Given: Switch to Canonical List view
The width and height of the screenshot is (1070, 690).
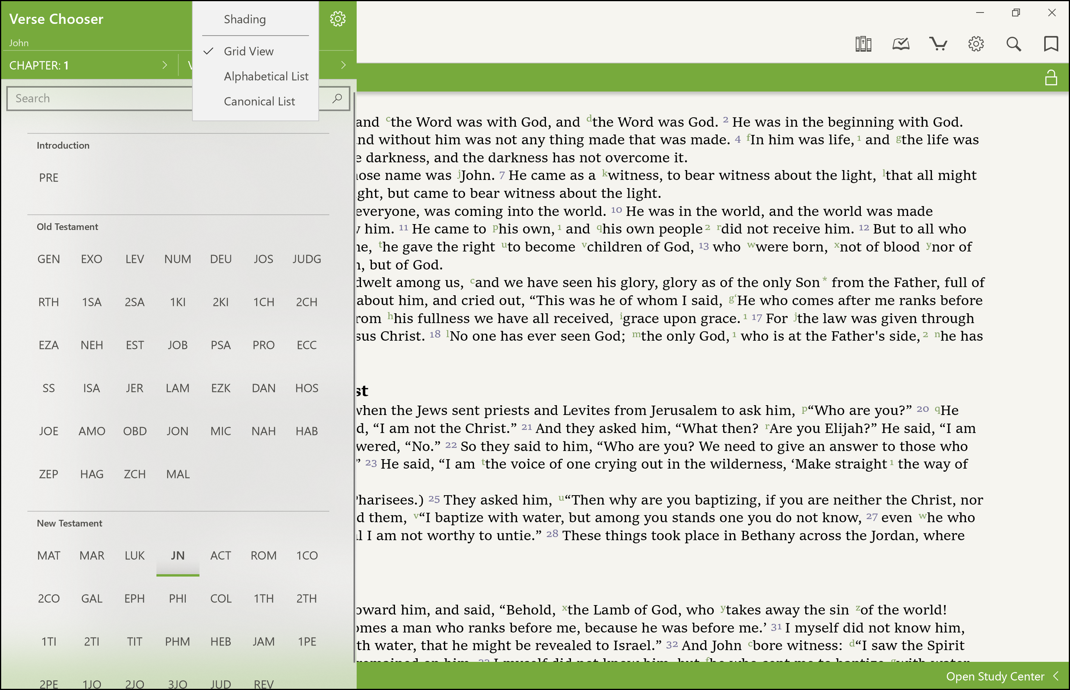Looking at the screenshot, I should pyautogui.click(x=259, y=101).
